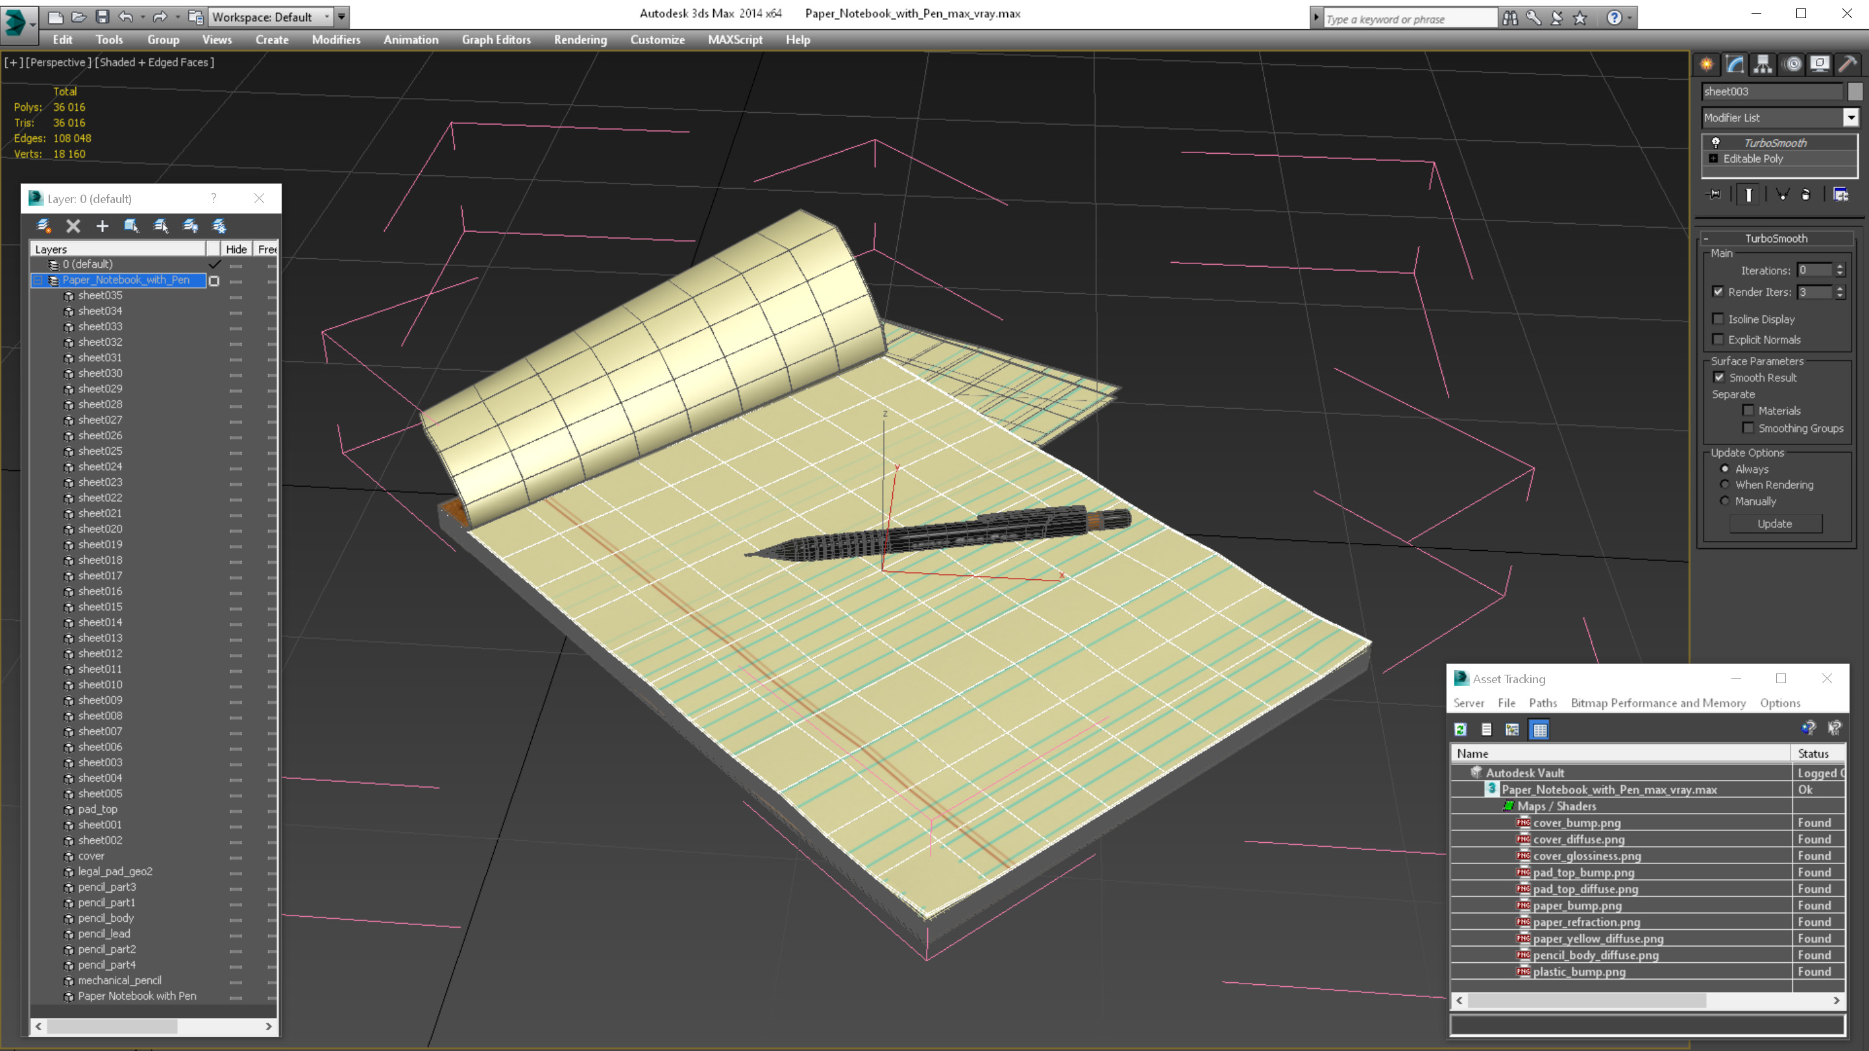Open the Modifier List dropdown
Image resolution: width=1869 pixels, height=1051 pixels.
point(1851,117)
